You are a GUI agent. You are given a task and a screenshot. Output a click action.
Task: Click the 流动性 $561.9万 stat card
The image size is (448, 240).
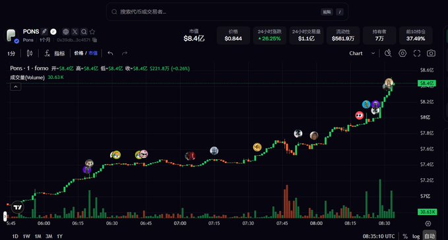pyautogui.click(x=343, y=36)
